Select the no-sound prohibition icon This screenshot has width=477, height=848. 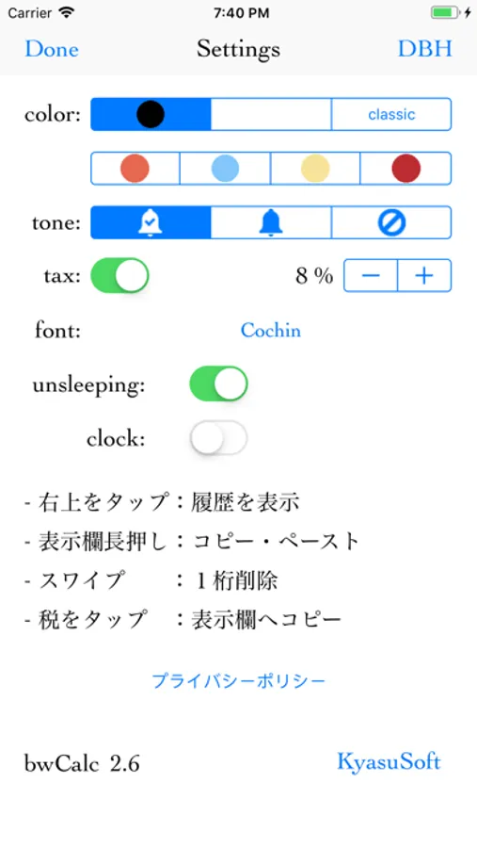coord(391,222)
